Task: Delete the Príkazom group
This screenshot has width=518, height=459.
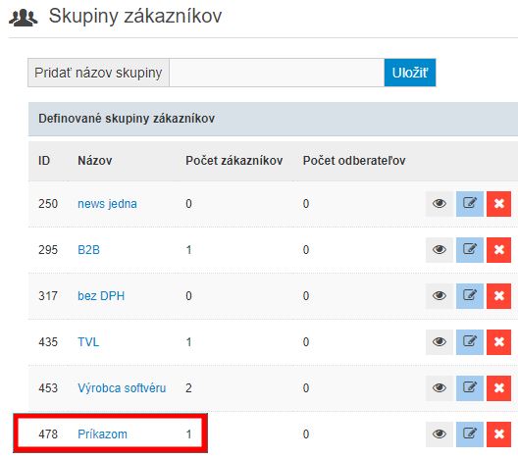Action: coord(498,434)
